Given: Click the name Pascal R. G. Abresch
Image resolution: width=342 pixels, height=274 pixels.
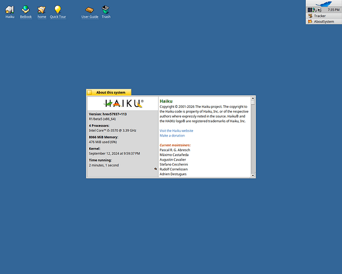Looking at the screenshot, I should pyautogui.click(x=175, y=150).
